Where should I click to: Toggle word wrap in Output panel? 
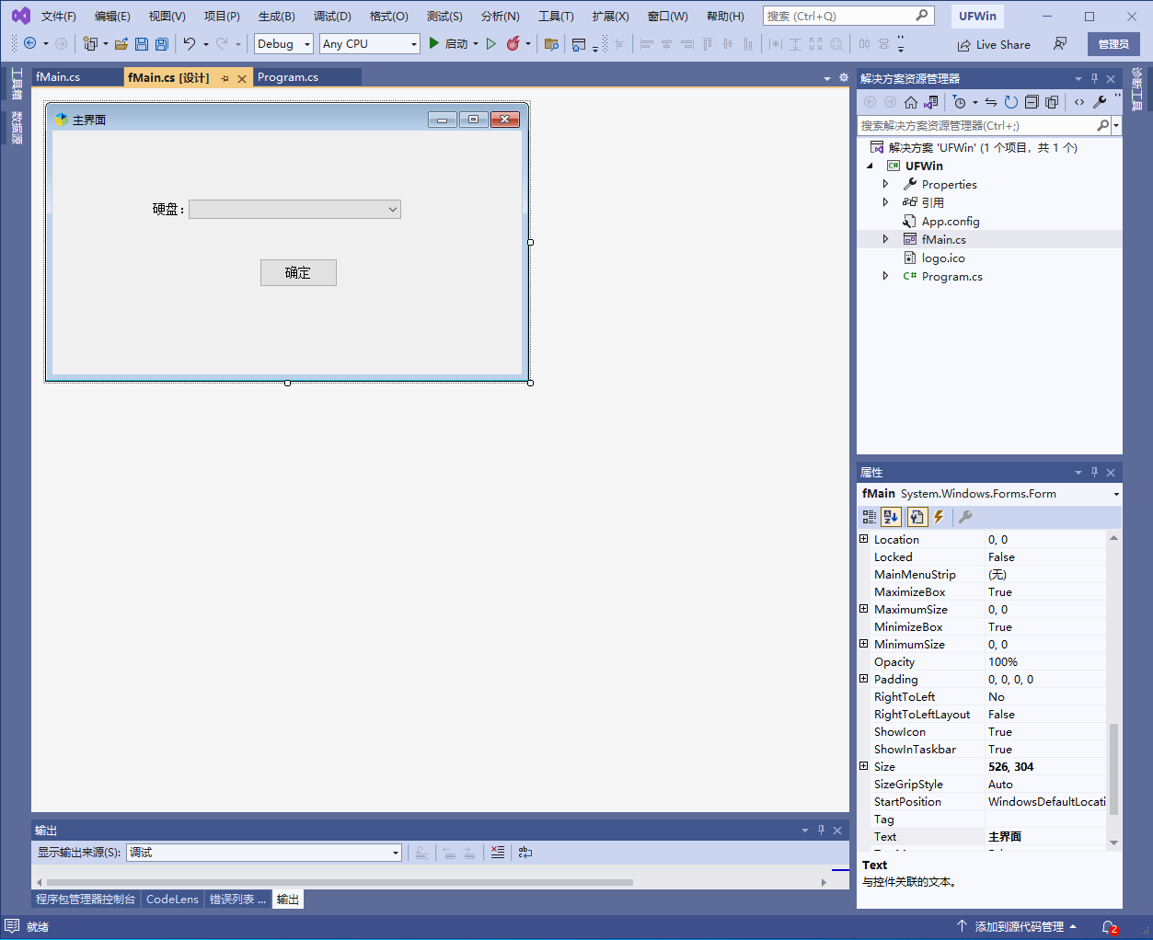coord(525,853)
